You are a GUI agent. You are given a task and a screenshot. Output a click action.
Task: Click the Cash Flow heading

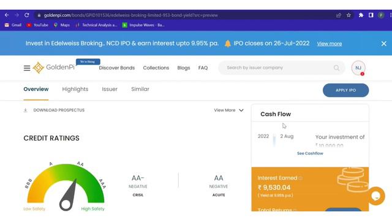[x=276, y=114]
